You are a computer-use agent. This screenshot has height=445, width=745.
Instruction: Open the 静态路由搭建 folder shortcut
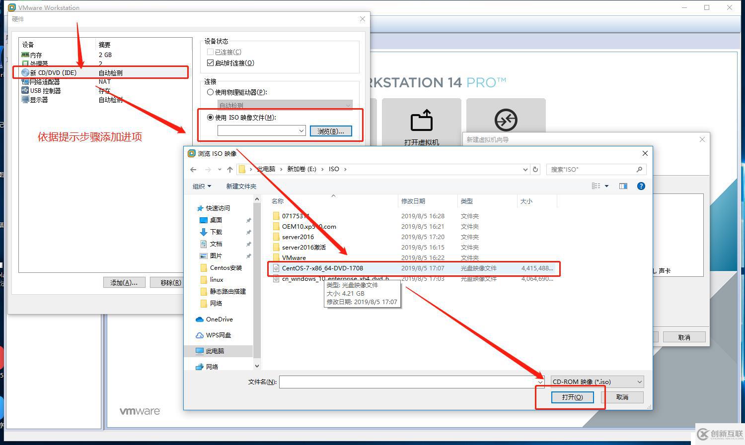(223, 291)
